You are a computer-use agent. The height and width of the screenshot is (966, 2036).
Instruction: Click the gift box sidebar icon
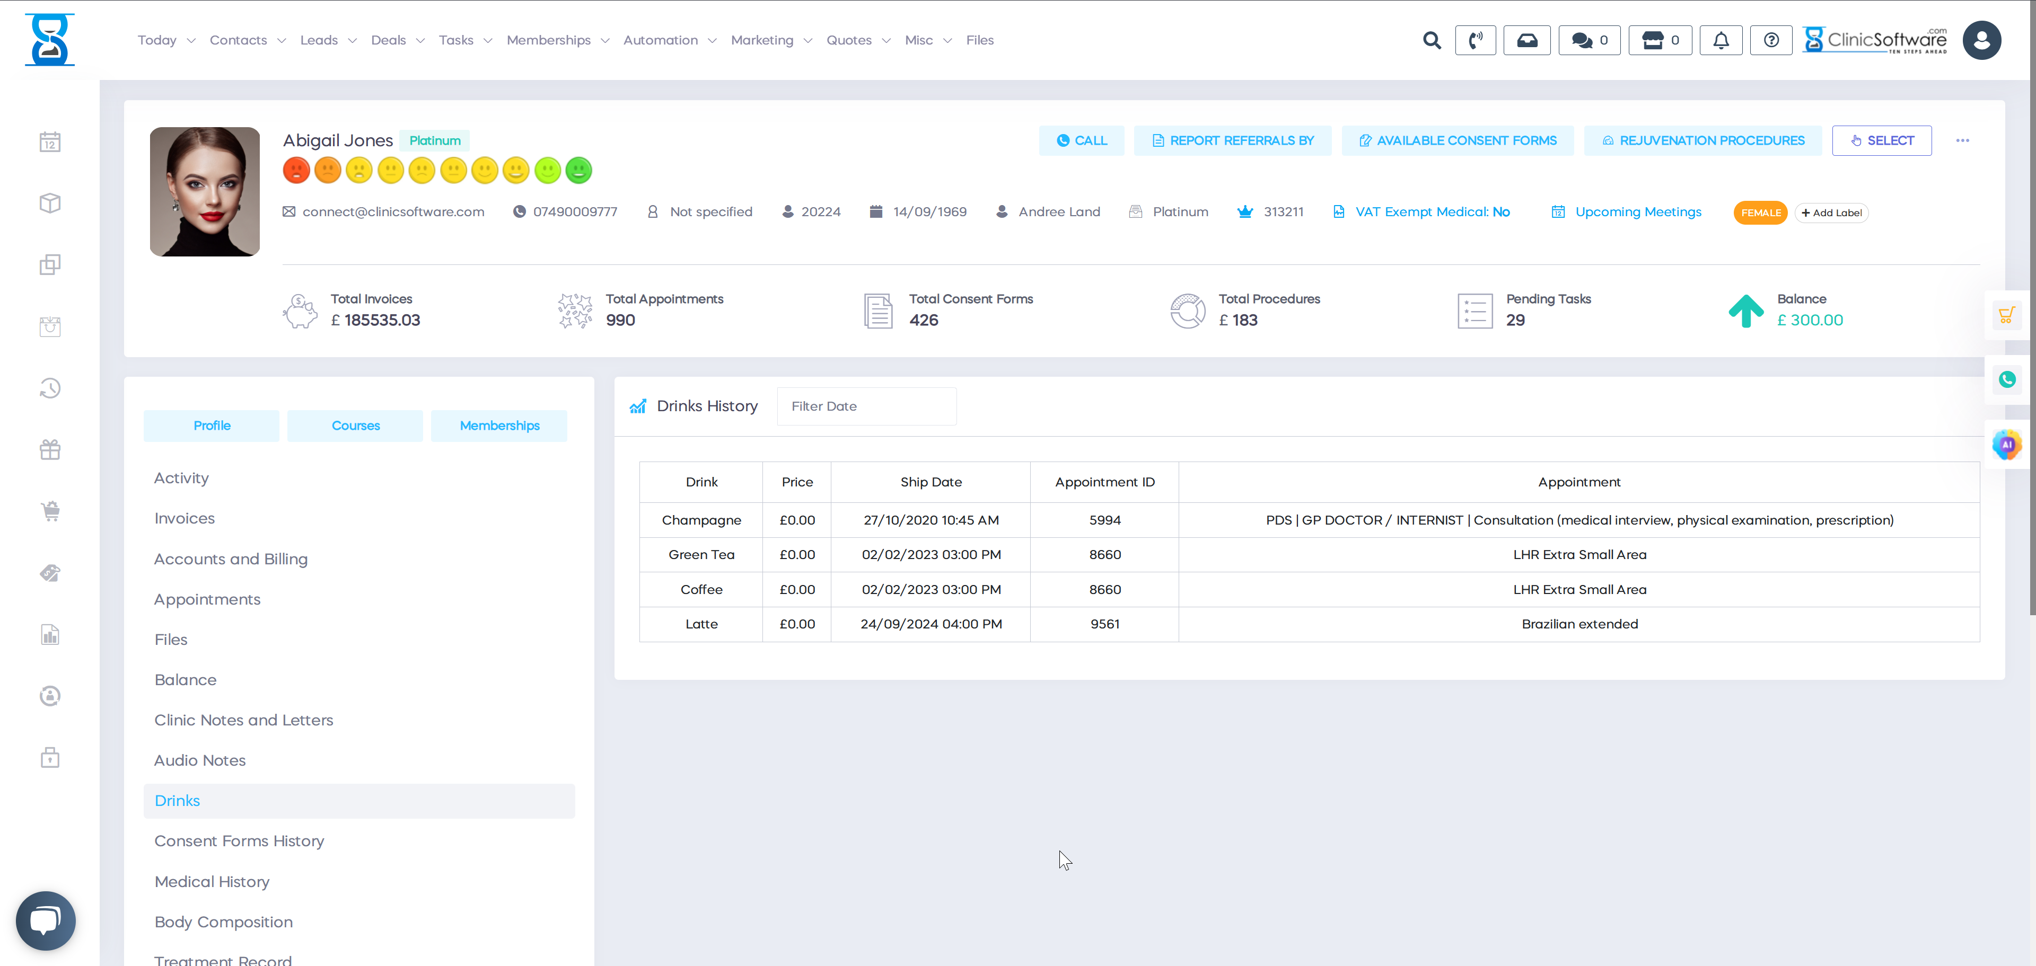pyautogui.click(x=50, y=449)
